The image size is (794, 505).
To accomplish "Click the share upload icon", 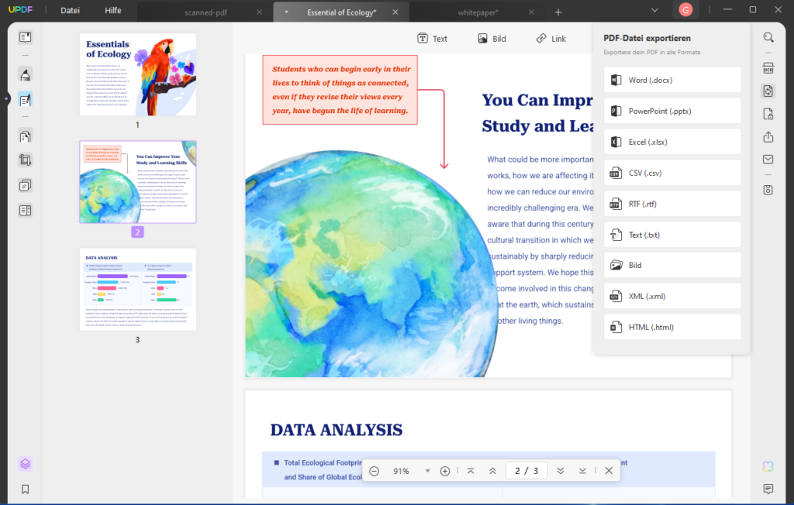I will [768, 137].
